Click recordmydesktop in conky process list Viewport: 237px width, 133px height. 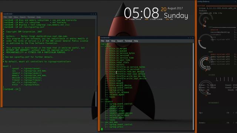click(x=220, y=32)
